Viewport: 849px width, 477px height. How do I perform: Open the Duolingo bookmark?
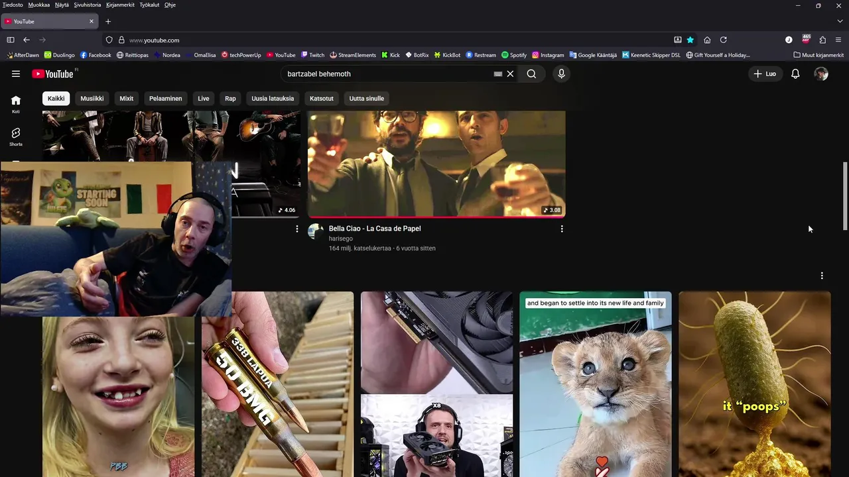pyautogui.click(x=59, y=55)
